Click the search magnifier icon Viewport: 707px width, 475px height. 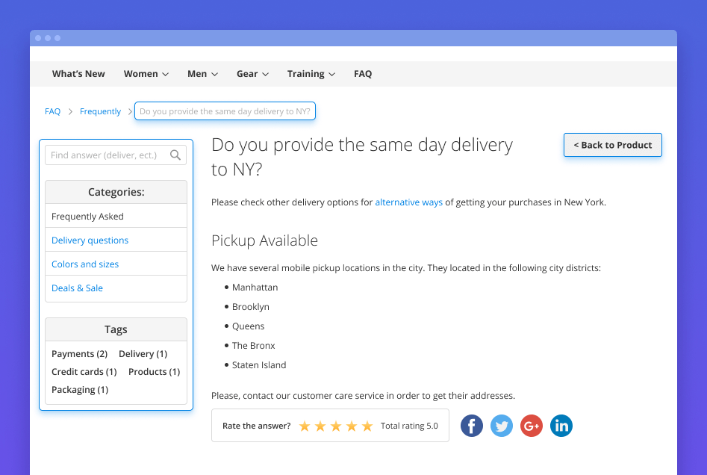pyautogui.click(x=175, y=155)
